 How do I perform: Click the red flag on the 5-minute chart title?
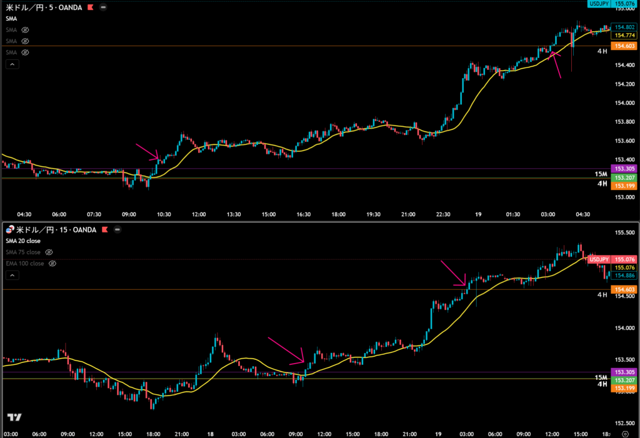(x=90, y=7)
